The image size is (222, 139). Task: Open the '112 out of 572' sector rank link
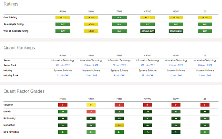coord(63,65)
